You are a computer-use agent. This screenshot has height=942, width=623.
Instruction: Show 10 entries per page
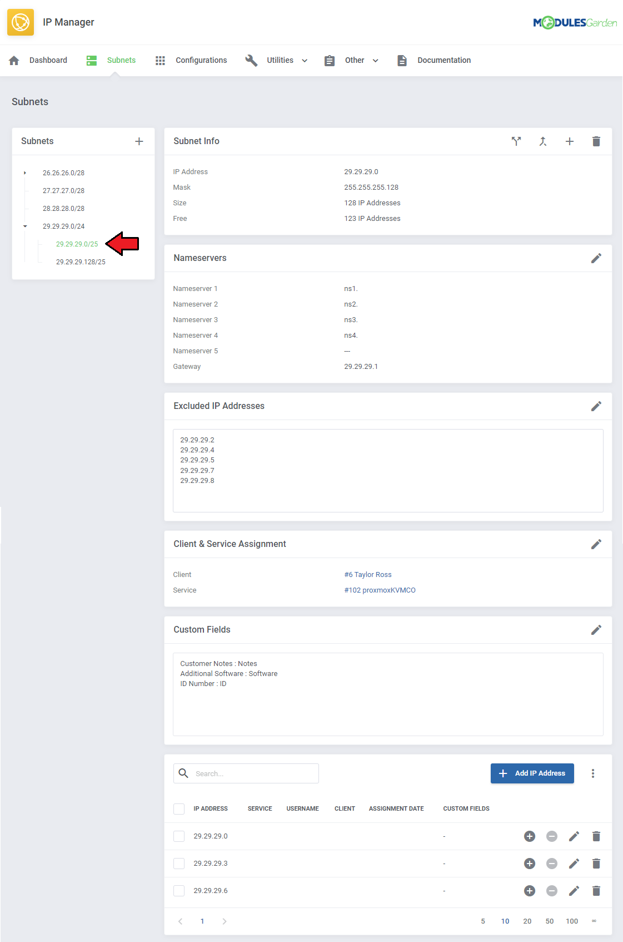(x=505, y=921)
